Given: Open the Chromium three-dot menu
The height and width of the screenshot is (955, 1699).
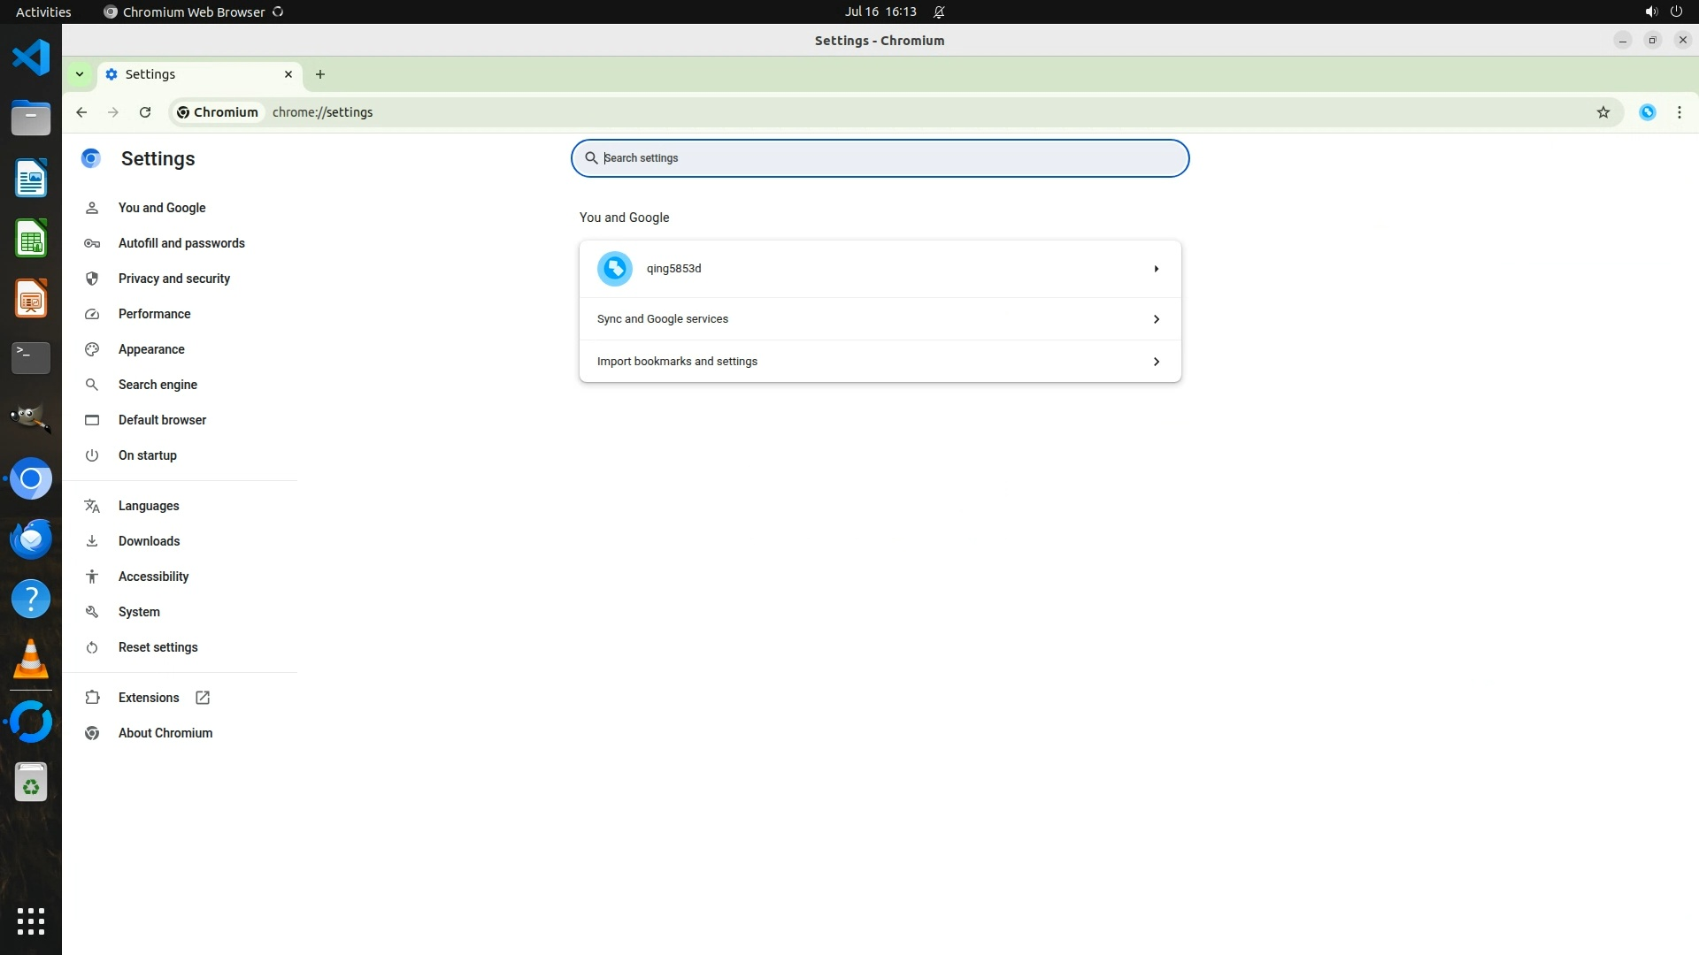Looking at the screenshot, I should pos(1679,112).
